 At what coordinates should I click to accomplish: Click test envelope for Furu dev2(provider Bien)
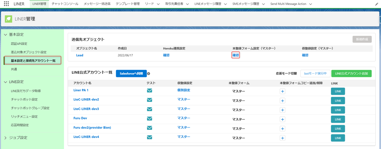tap(149, 128)
